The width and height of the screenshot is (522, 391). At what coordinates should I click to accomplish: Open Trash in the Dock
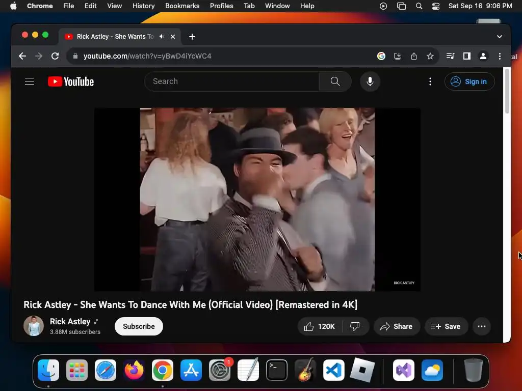(474, 370)
